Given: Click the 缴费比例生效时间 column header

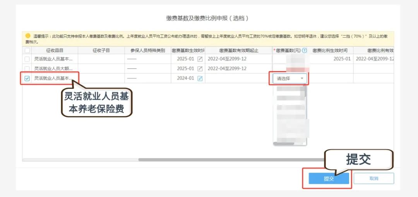Looking at the screenshot, I should [330, 51].
